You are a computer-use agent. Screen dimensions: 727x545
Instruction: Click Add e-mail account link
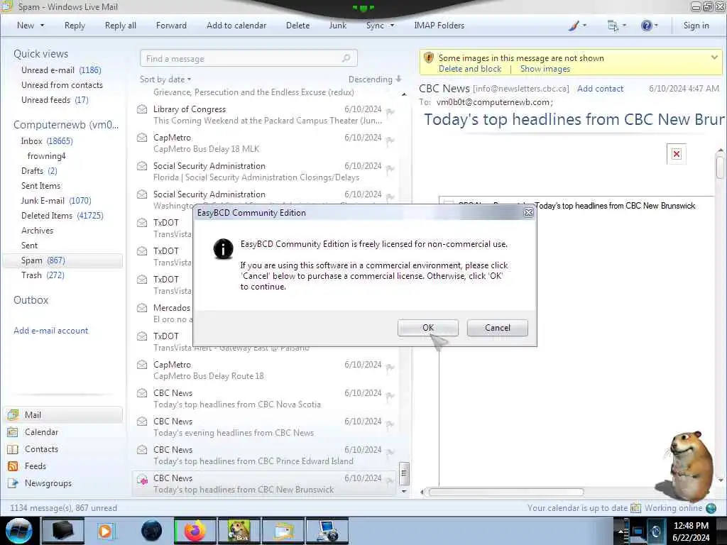(x=50, y=331)
